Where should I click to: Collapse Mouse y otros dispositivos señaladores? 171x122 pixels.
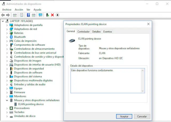click(7, 100)
